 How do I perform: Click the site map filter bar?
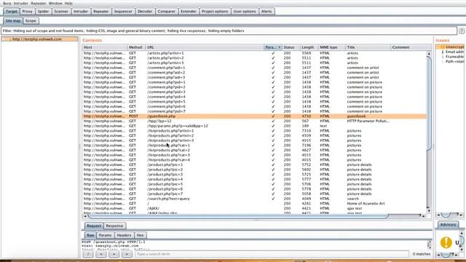pyautogui.click(x=229, y=31)
